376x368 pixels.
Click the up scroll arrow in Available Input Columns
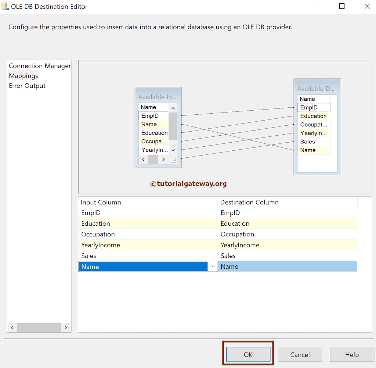coord(173,107)
